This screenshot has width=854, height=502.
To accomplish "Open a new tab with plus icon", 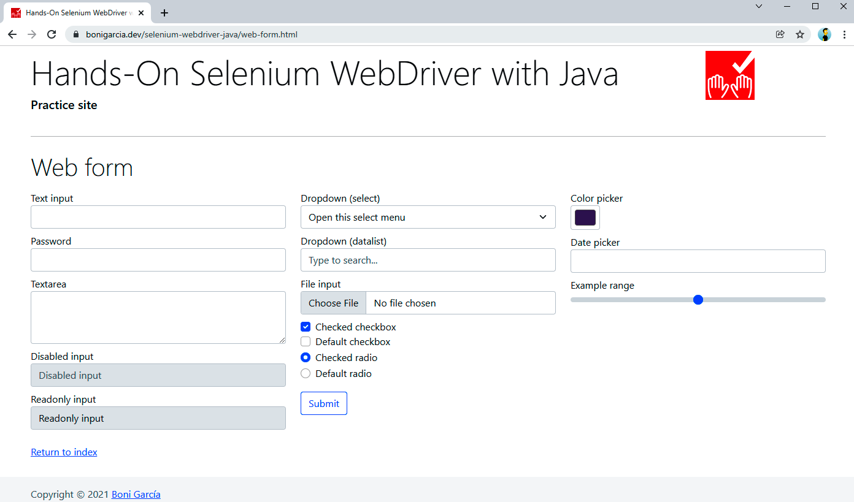I will pyautogui.click(x=164, y=13).
